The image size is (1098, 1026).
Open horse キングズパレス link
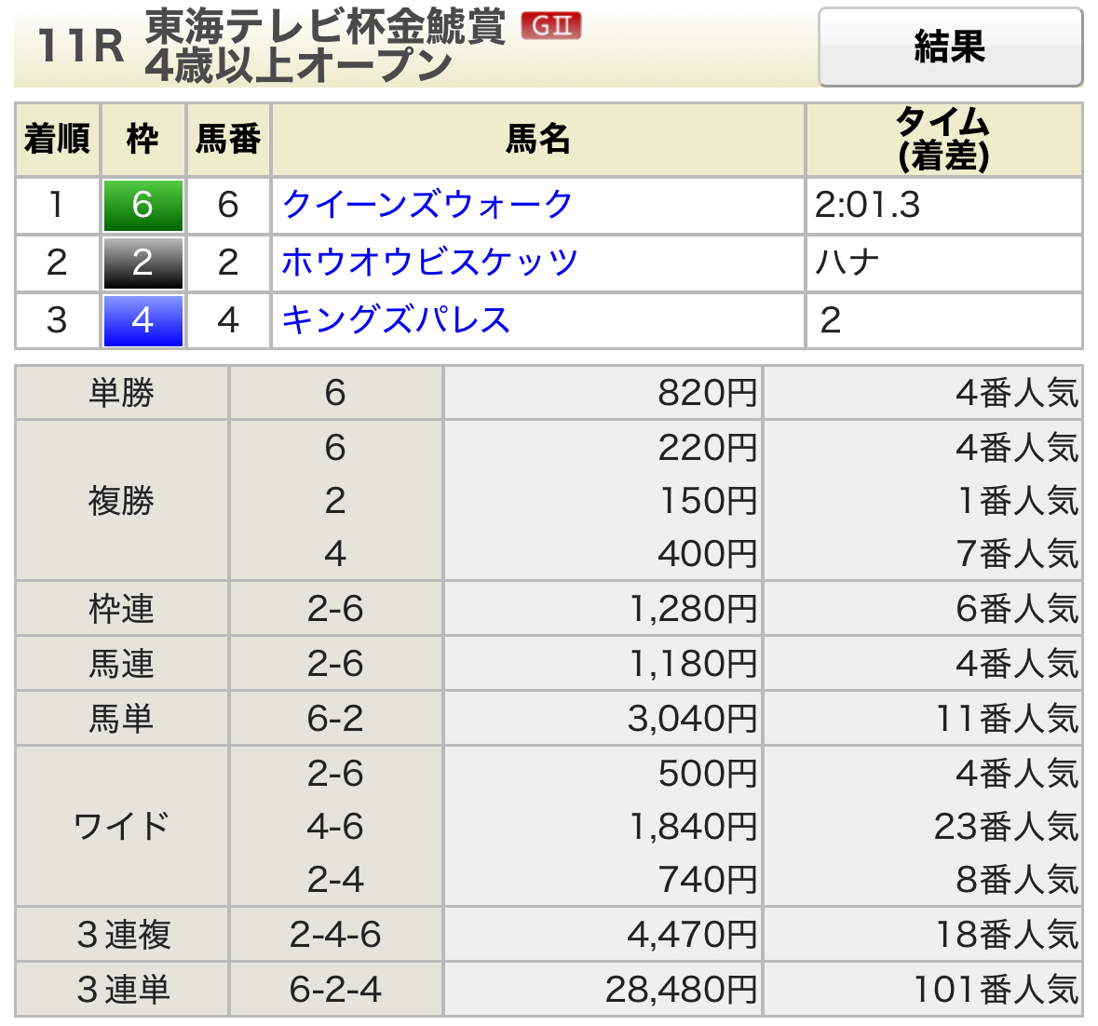point(396,320)
